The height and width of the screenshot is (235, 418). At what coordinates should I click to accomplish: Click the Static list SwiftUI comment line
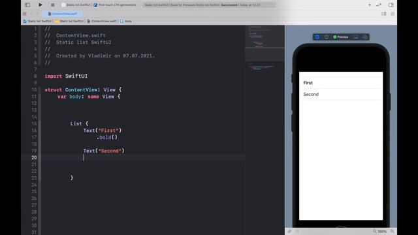[x=78, y=42]
